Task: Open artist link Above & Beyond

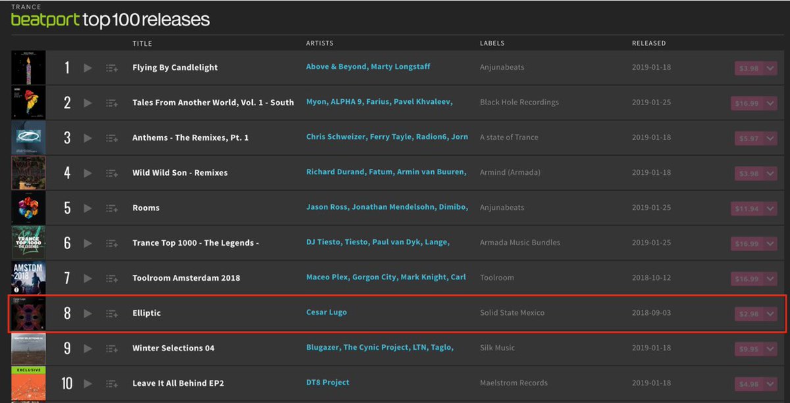Action: (336, 67)
